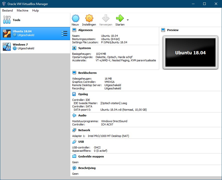The width and height of the screenshot is (222, 180).
Task: Click the Ubuntu 18.04.vdi disk entry
Action: (123, 110)
